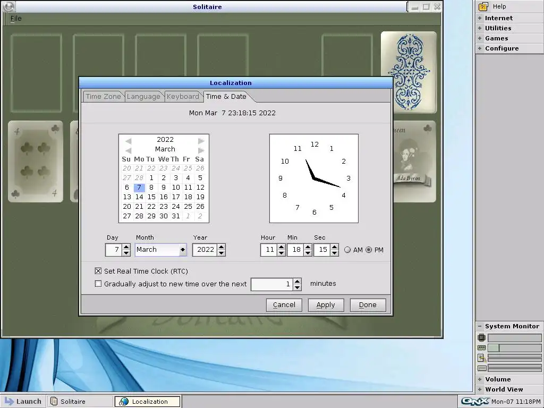The height and width of the screenshot is (408, 544).
Task: Click the minutes adjustment input field
Action: tap(272, 284)
